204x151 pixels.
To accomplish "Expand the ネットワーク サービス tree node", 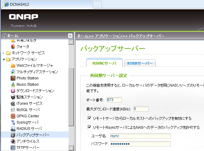I will 3,53.
